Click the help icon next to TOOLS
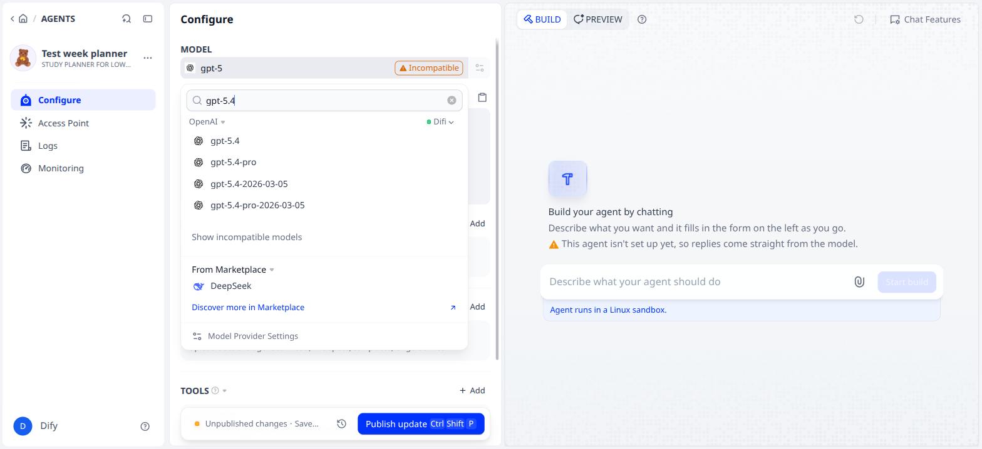 tap(215, 390)
